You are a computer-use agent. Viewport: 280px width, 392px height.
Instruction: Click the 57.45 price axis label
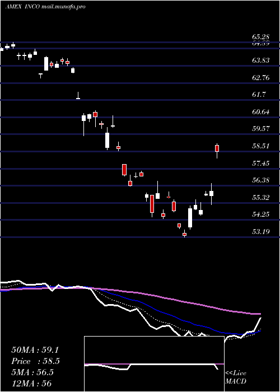pos(261,164)
